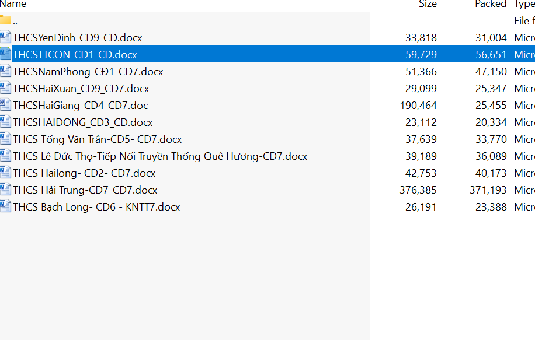
Task: Go up using the ".." entry
Action: click(16, 21)
